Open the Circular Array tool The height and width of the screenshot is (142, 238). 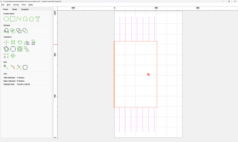pos(13,56)
